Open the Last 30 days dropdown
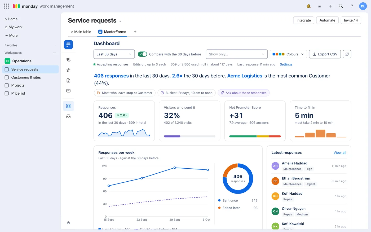The image size is (371, 232). (114, 54)
